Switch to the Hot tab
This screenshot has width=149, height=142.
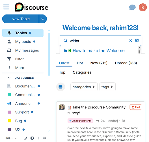point(80,63)
